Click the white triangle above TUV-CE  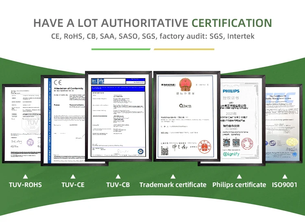73,177
